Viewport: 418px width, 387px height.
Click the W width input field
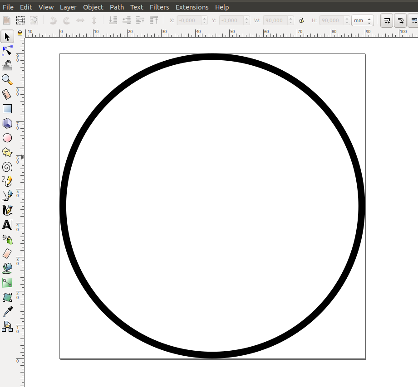point(276,20)
